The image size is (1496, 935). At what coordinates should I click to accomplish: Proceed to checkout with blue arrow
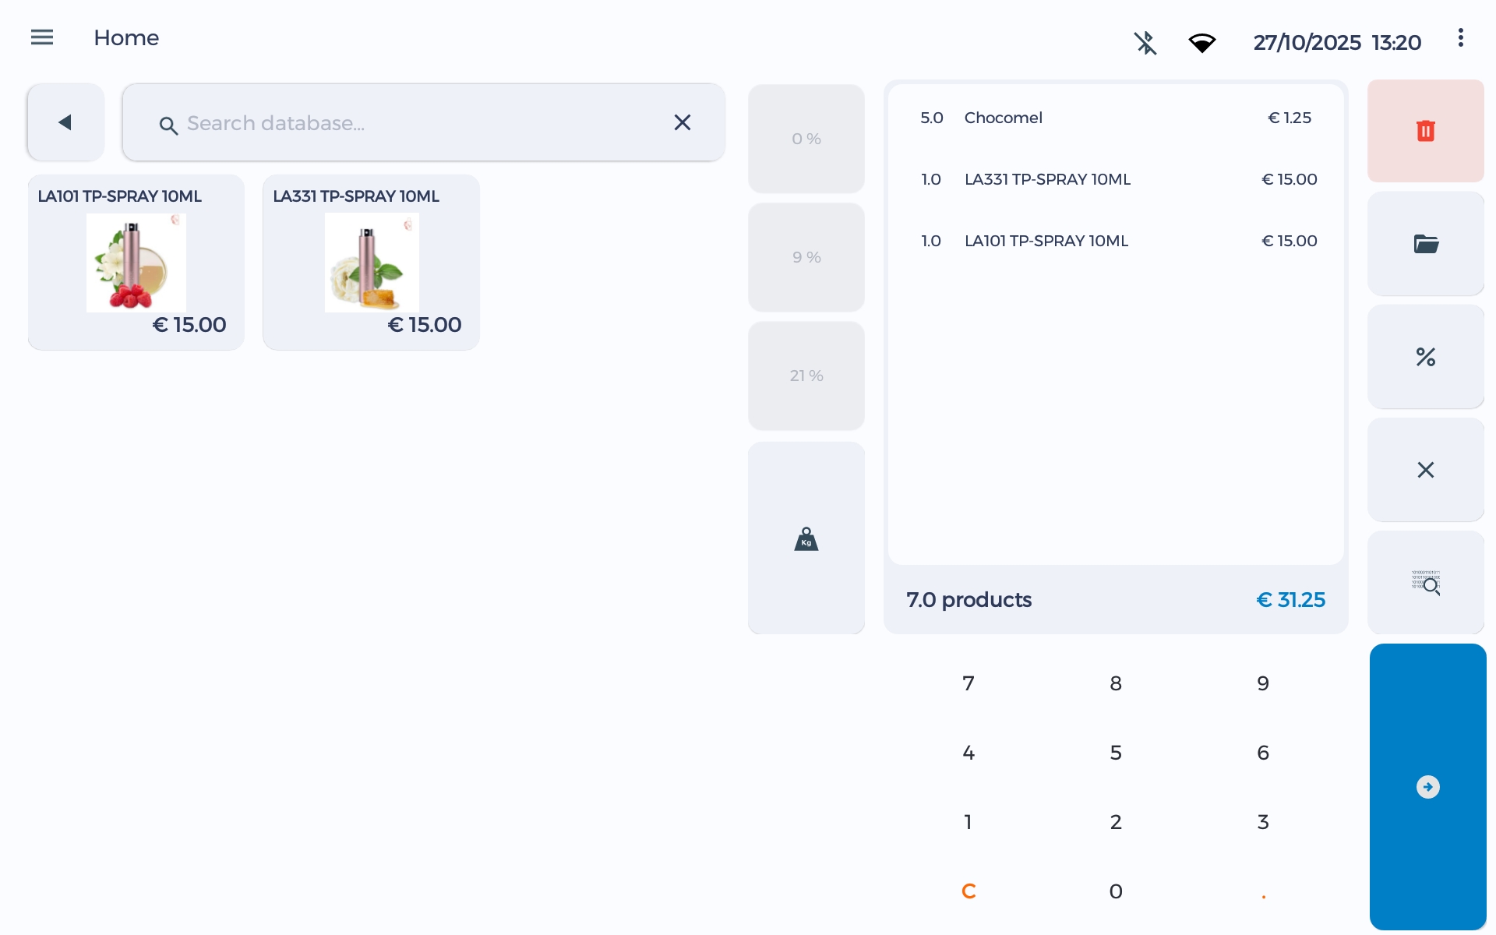coord(1427,787)
